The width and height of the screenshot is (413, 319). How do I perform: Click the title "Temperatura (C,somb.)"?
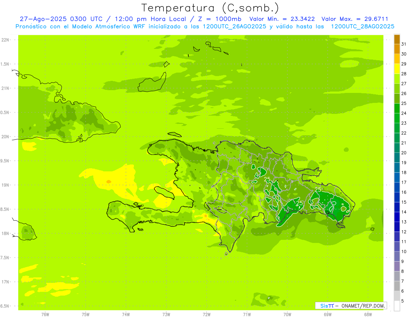[210, 8]
